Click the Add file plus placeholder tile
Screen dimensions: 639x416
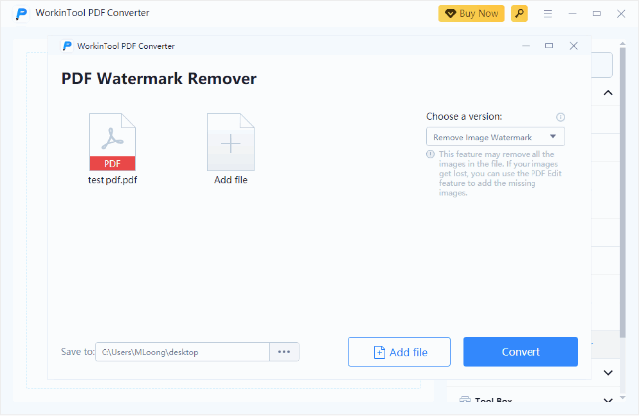point(231,142)
